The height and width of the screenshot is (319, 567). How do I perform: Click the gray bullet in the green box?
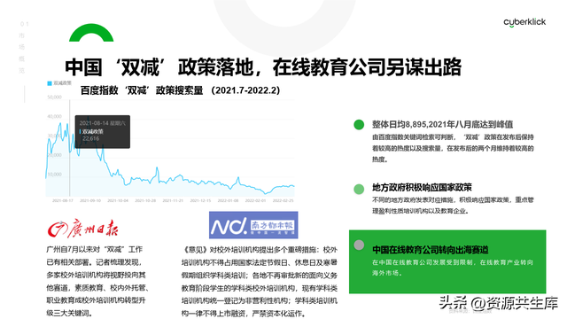tap(359, 245)
